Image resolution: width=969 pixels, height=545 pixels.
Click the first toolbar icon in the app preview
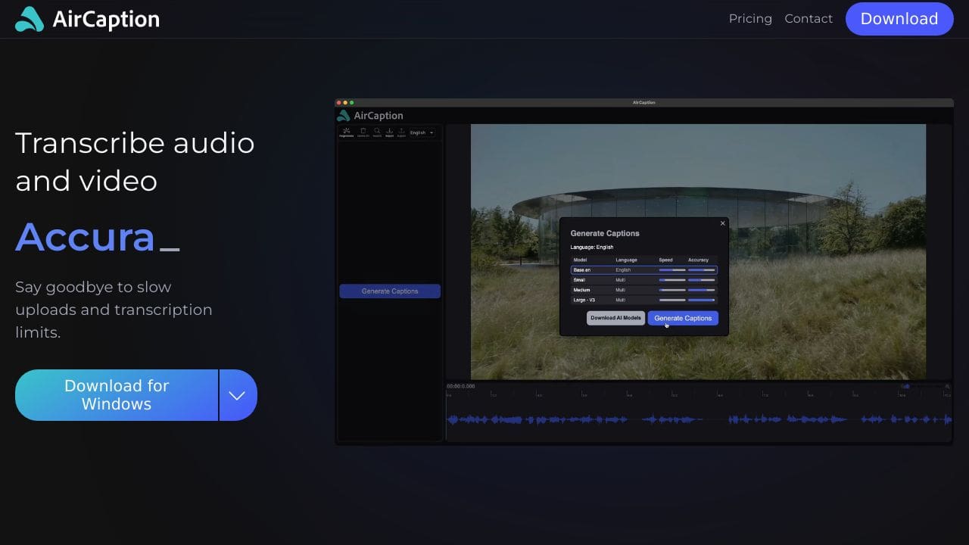point(346,132)
